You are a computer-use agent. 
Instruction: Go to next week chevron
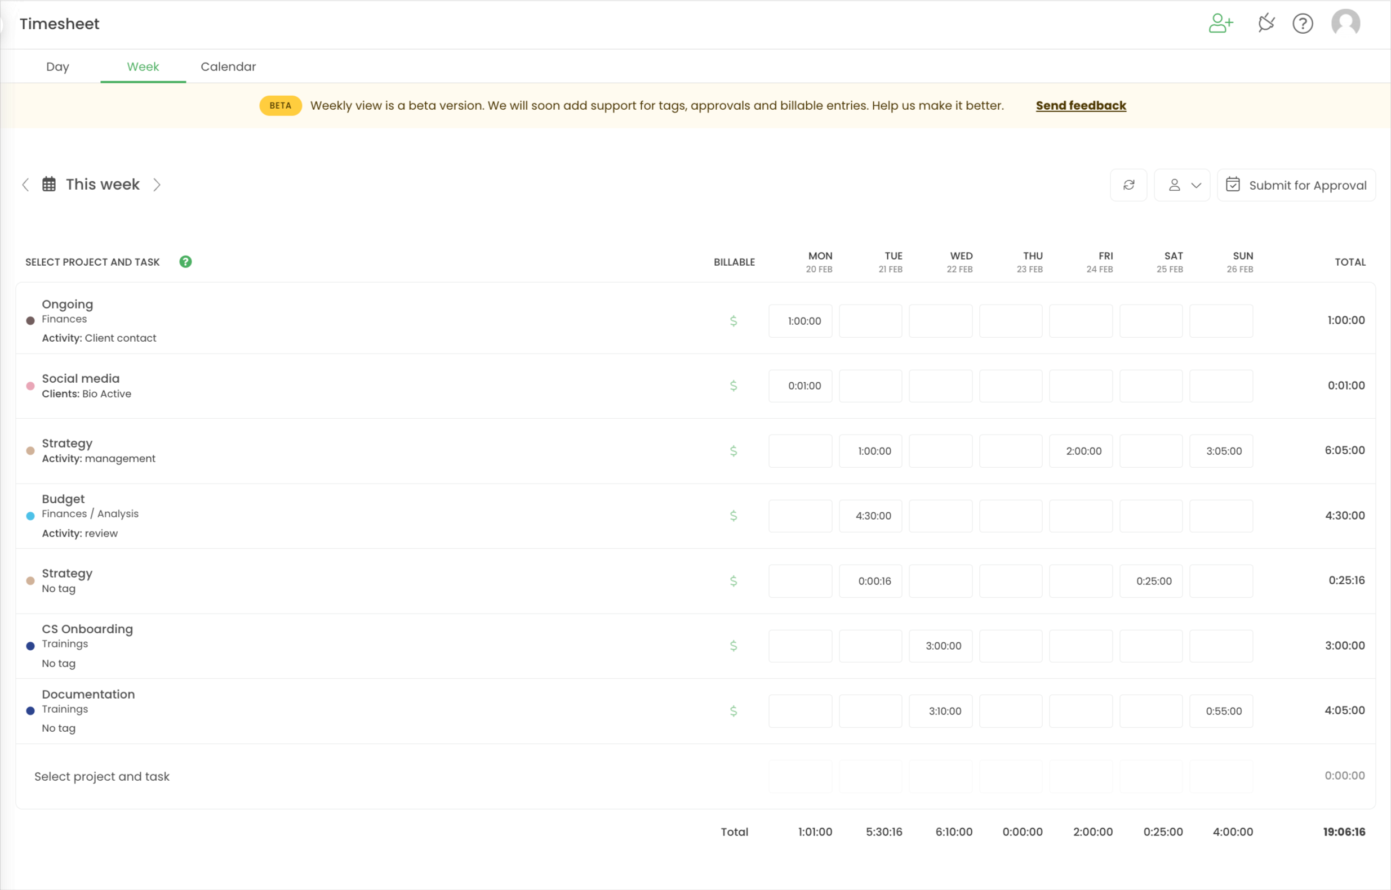[x=157, y=184]
